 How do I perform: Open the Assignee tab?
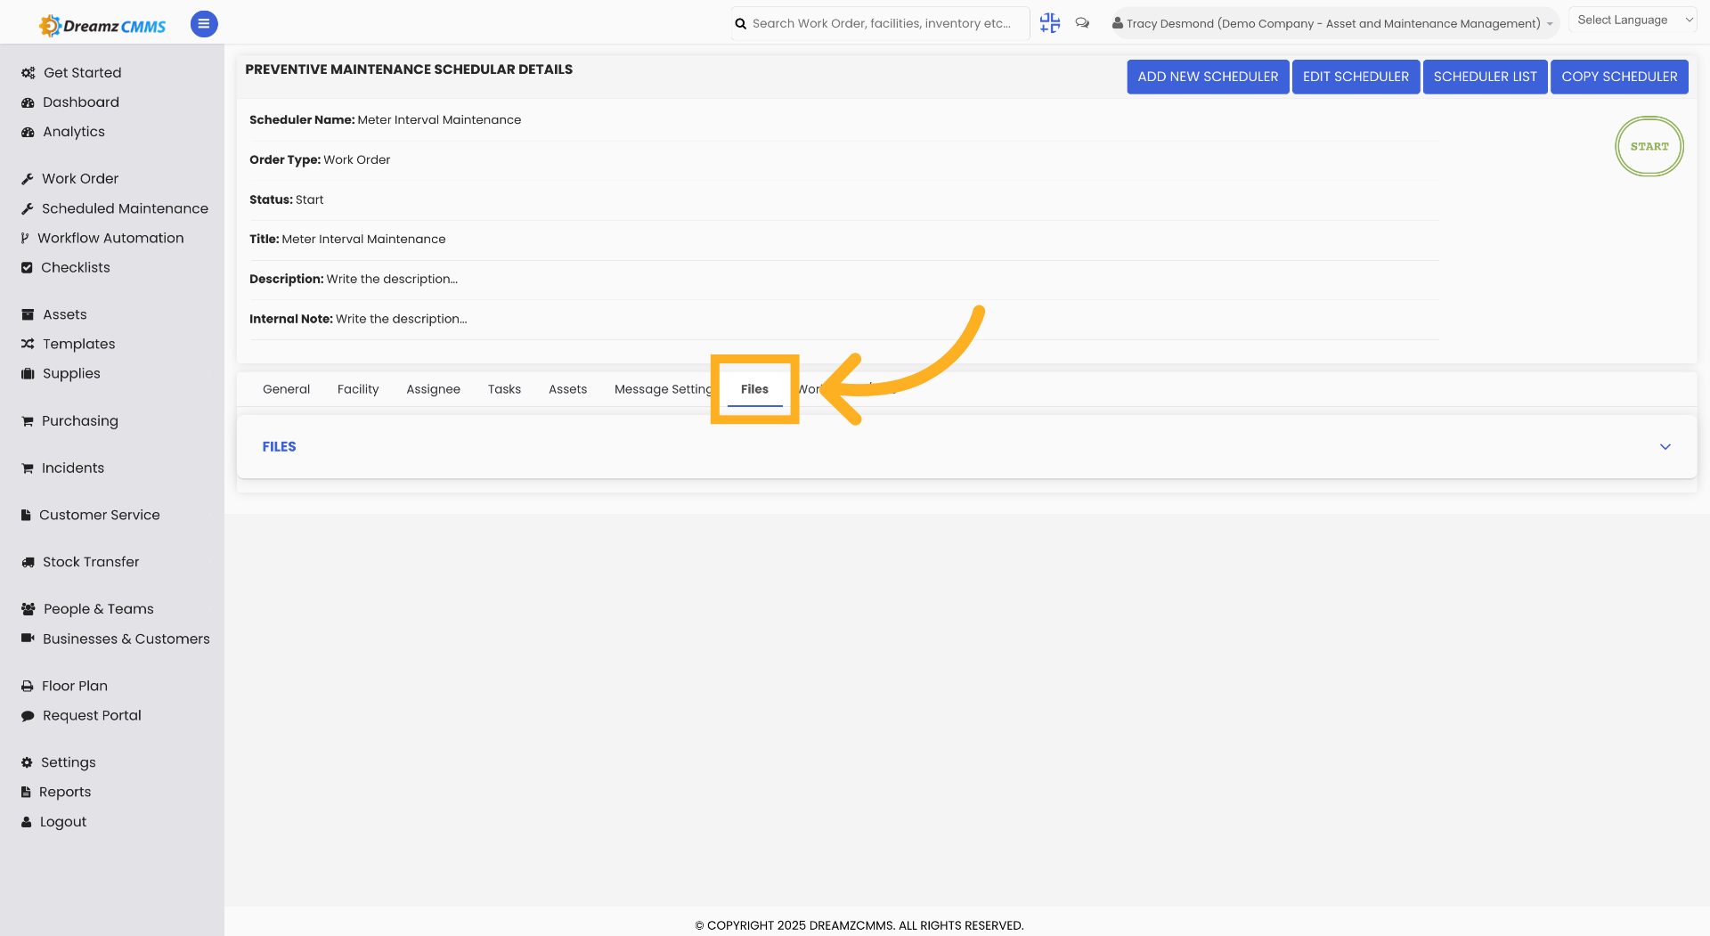point(433,389)
